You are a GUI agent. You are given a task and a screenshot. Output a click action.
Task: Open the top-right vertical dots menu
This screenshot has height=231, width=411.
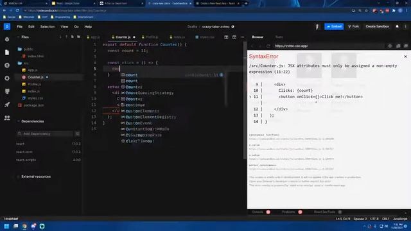coord(405,26)
